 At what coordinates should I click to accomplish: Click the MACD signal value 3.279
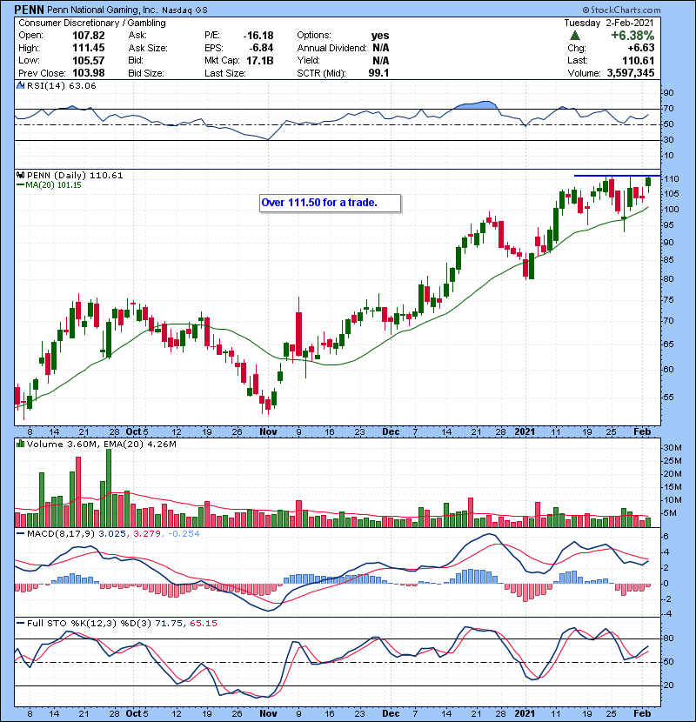pos(147,534)
